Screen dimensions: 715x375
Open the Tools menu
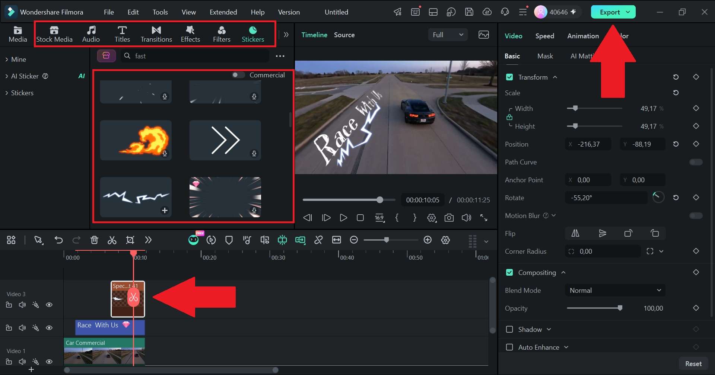(160, 12)
